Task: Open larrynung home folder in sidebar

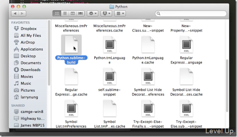Action: (x=26, y=97)
